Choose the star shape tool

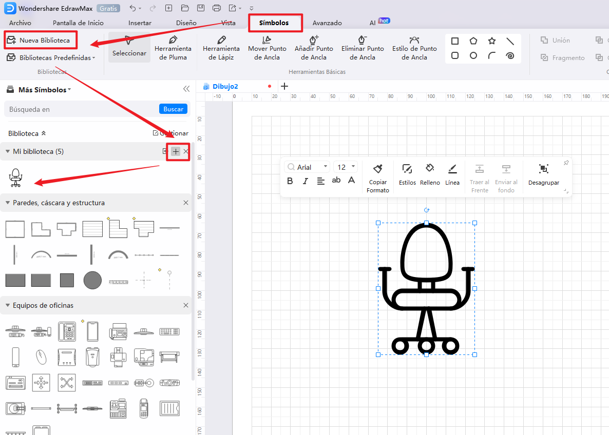pyautogui.click(x=491, y=41)
